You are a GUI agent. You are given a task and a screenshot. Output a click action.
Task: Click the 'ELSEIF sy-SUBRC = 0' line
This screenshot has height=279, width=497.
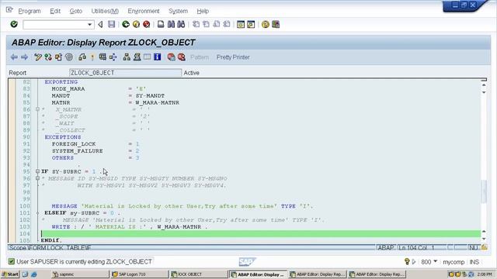pos(82,213)
